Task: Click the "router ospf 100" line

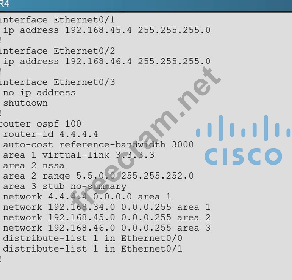Action: tap(41, 124)
